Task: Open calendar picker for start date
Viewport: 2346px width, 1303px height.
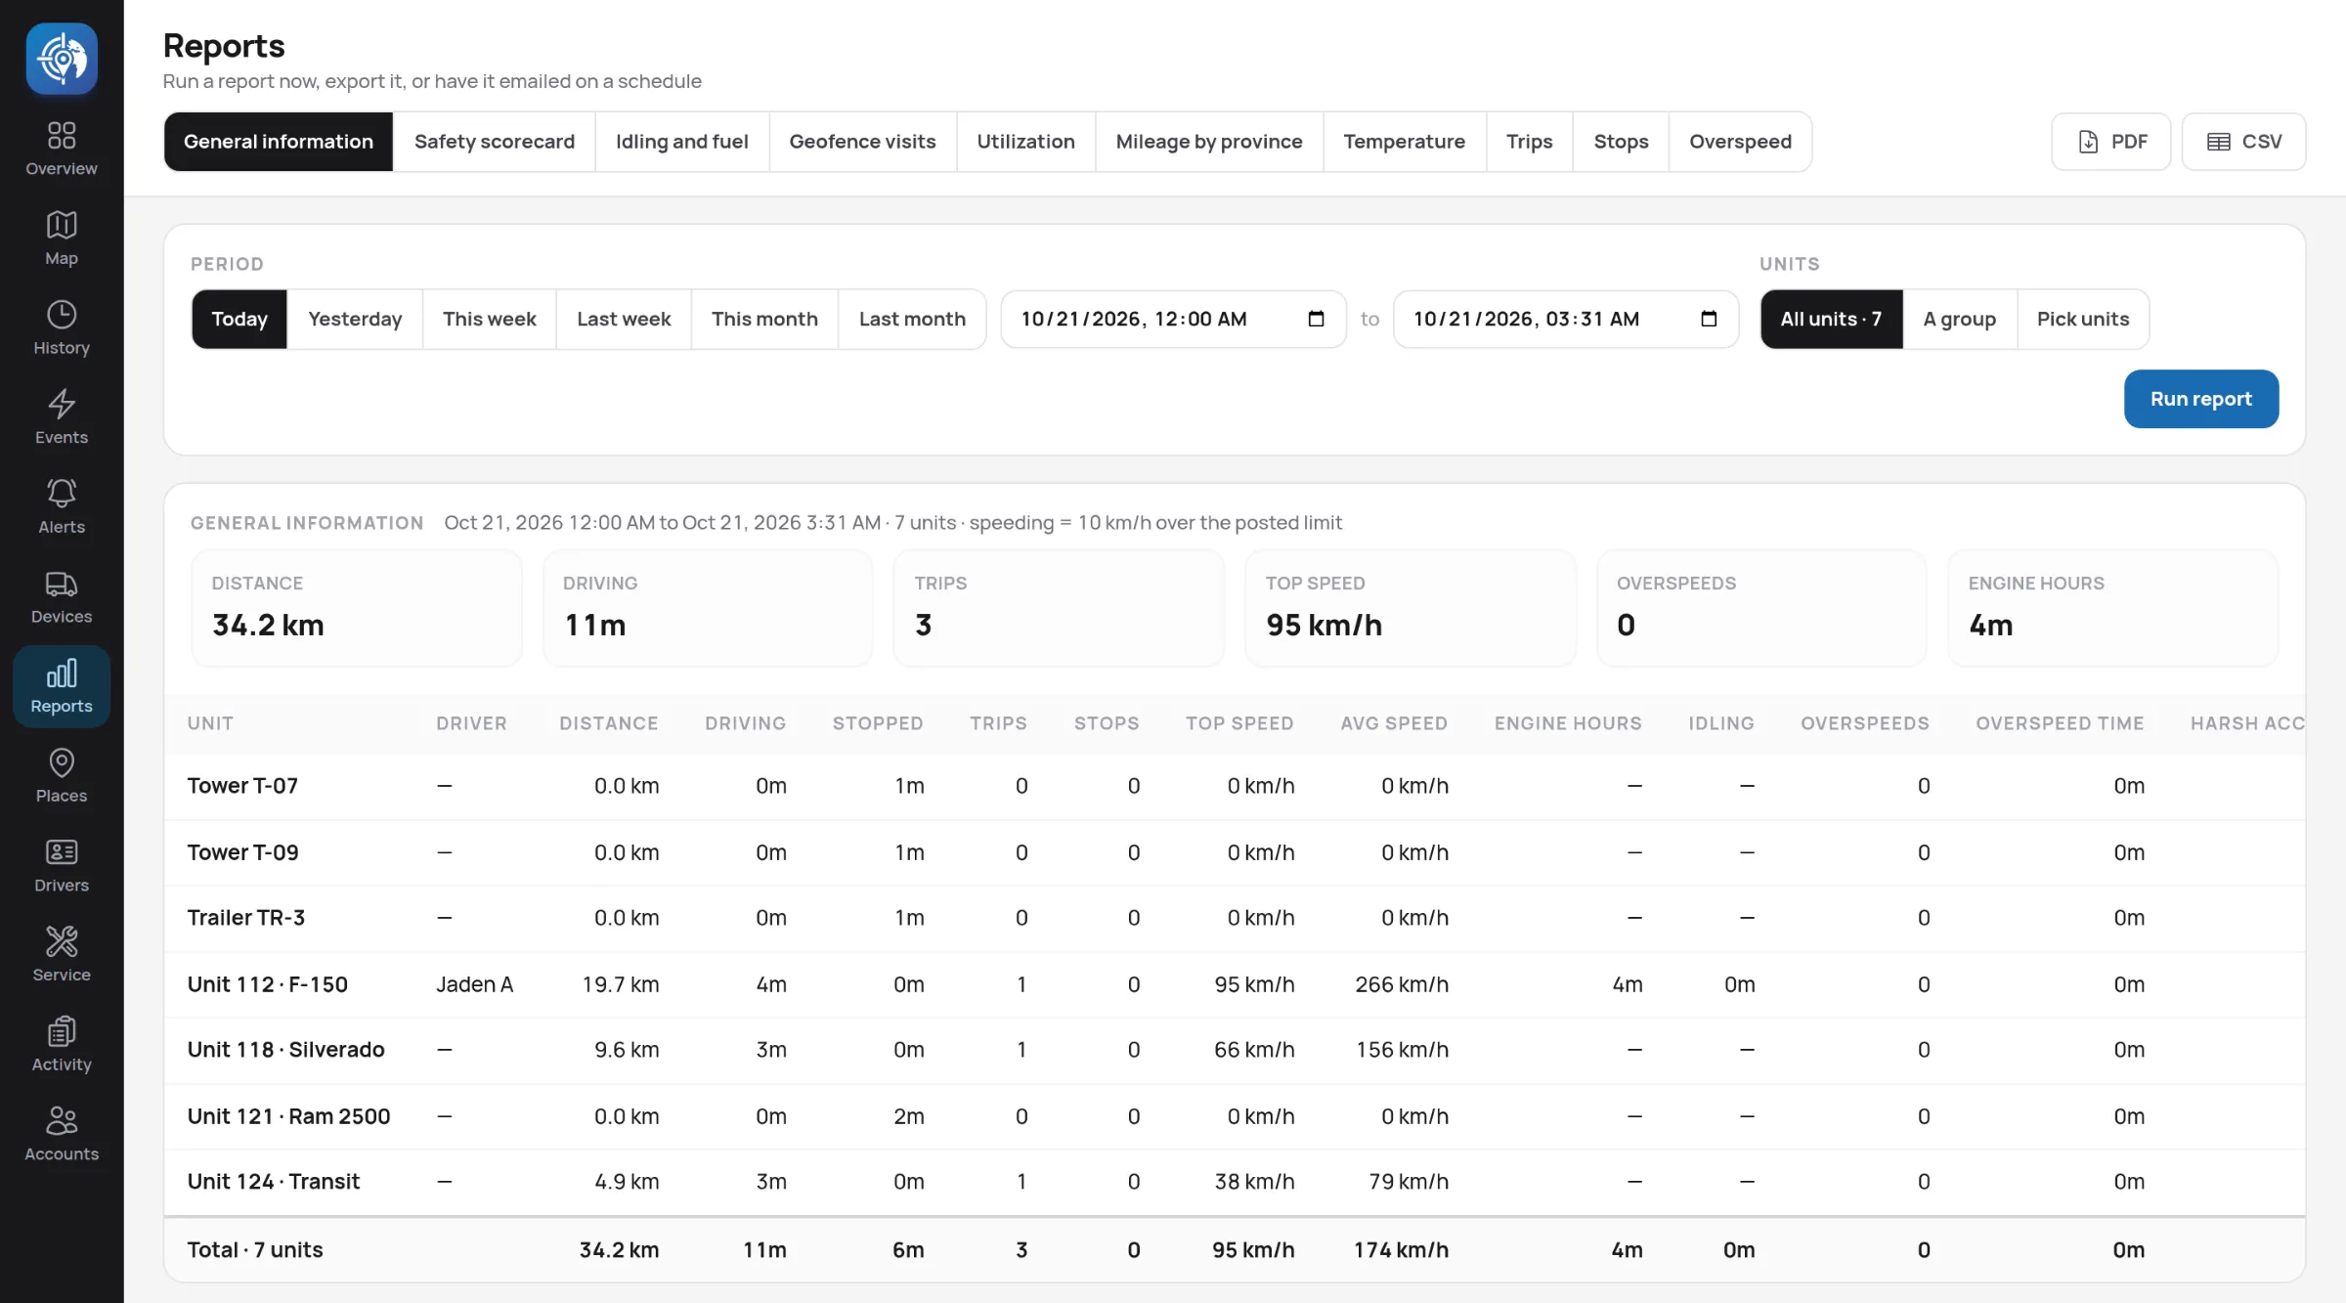Action: coord(1316,319)
